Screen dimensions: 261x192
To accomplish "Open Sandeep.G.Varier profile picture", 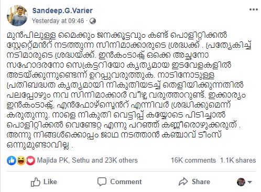I will pos(17,16).
